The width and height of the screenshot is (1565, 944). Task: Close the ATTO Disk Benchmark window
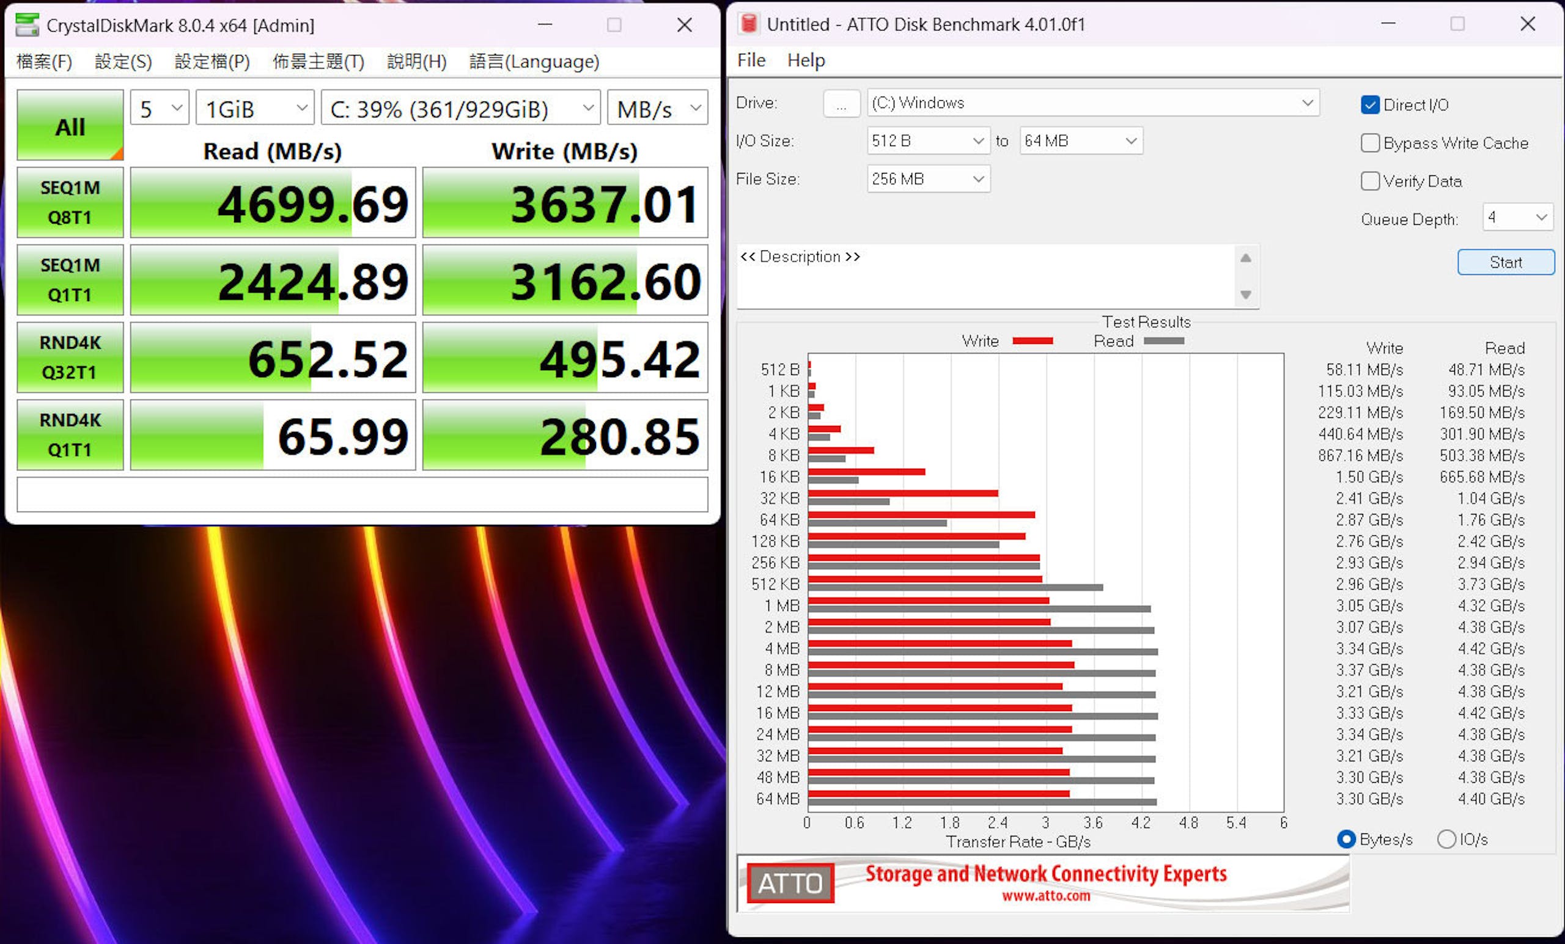pyautogui.click(x=1528, y=23)
